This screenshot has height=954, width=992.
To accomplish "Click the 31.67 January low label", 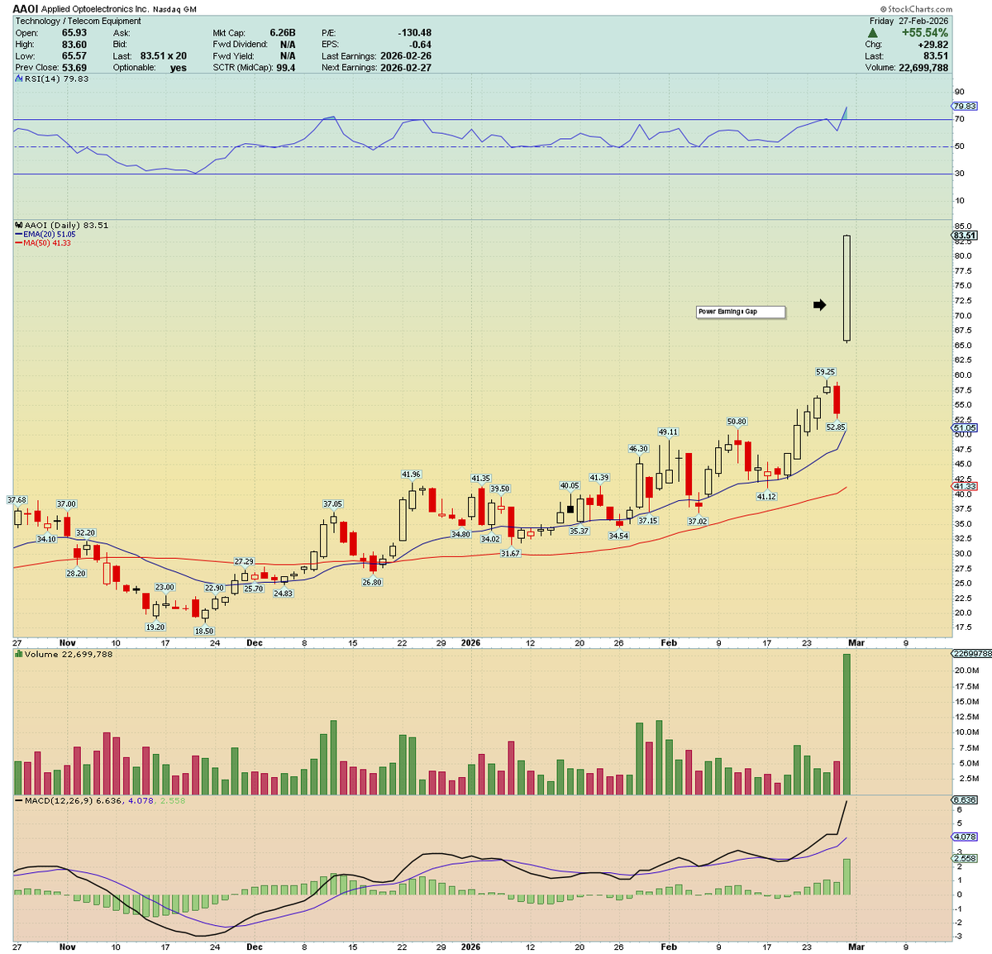I will [510, 553].
